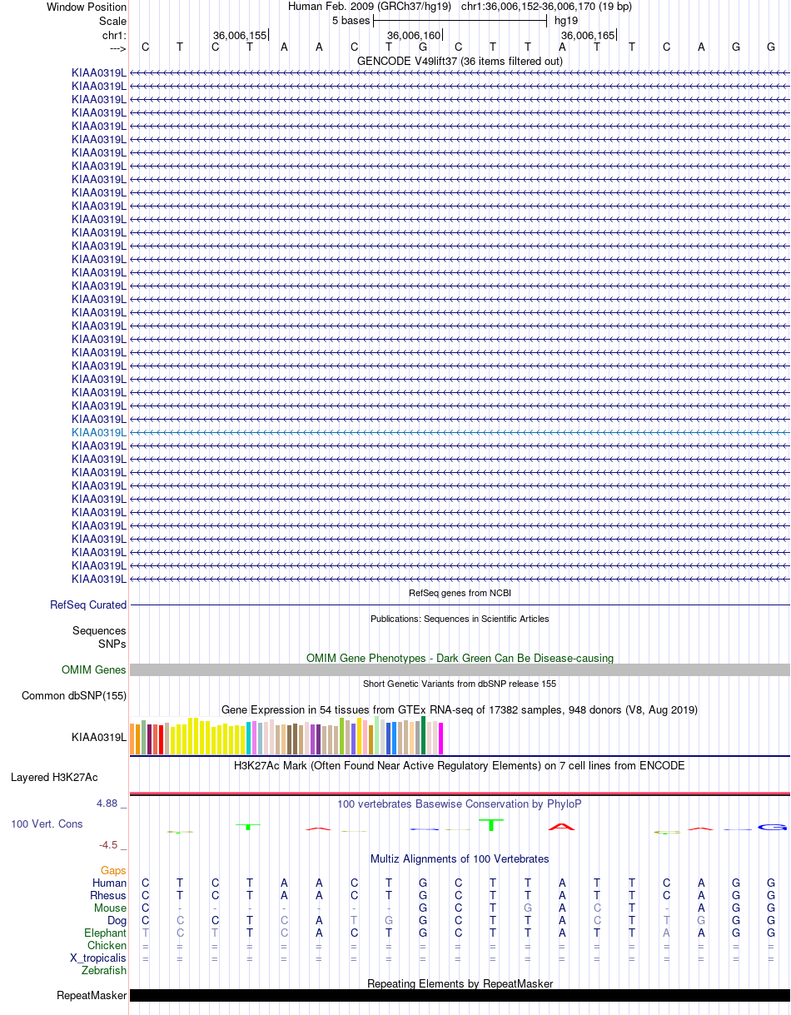Open Repeating Elements by RepeatMasker title
The height and width of the screenshot is (1015, 791).
pyautogui.click(x=460, y=983)
